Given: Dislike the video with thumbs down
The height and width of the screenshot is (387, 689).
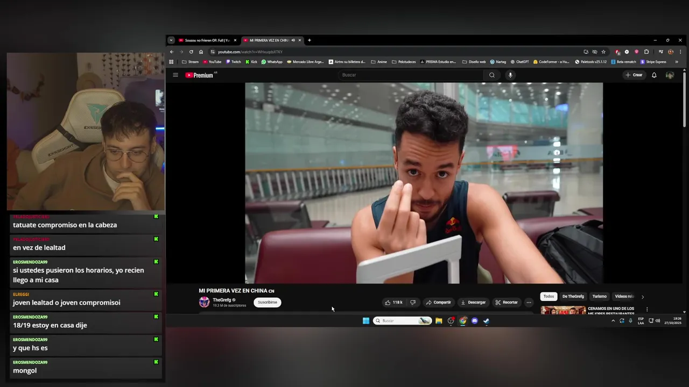Looking at the screenshot, I should point(413,303).
